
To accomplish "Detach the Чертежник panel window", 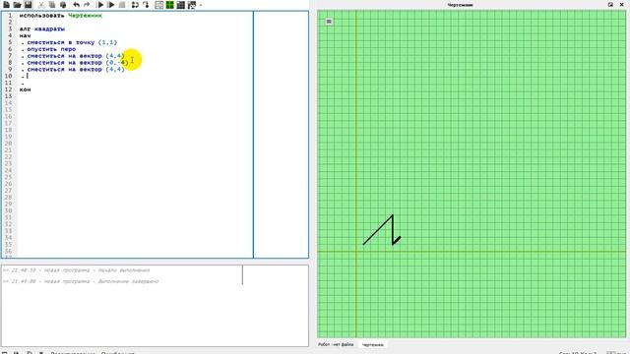I will (610, 4).
